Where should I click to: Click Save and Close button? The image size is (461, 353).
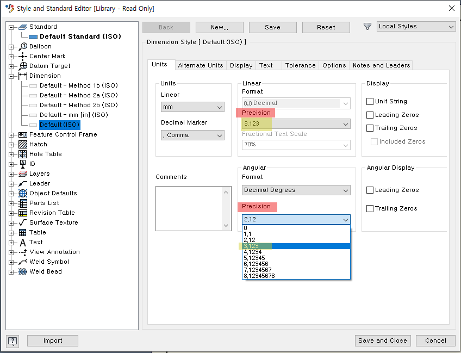click(x=383, y=340)
